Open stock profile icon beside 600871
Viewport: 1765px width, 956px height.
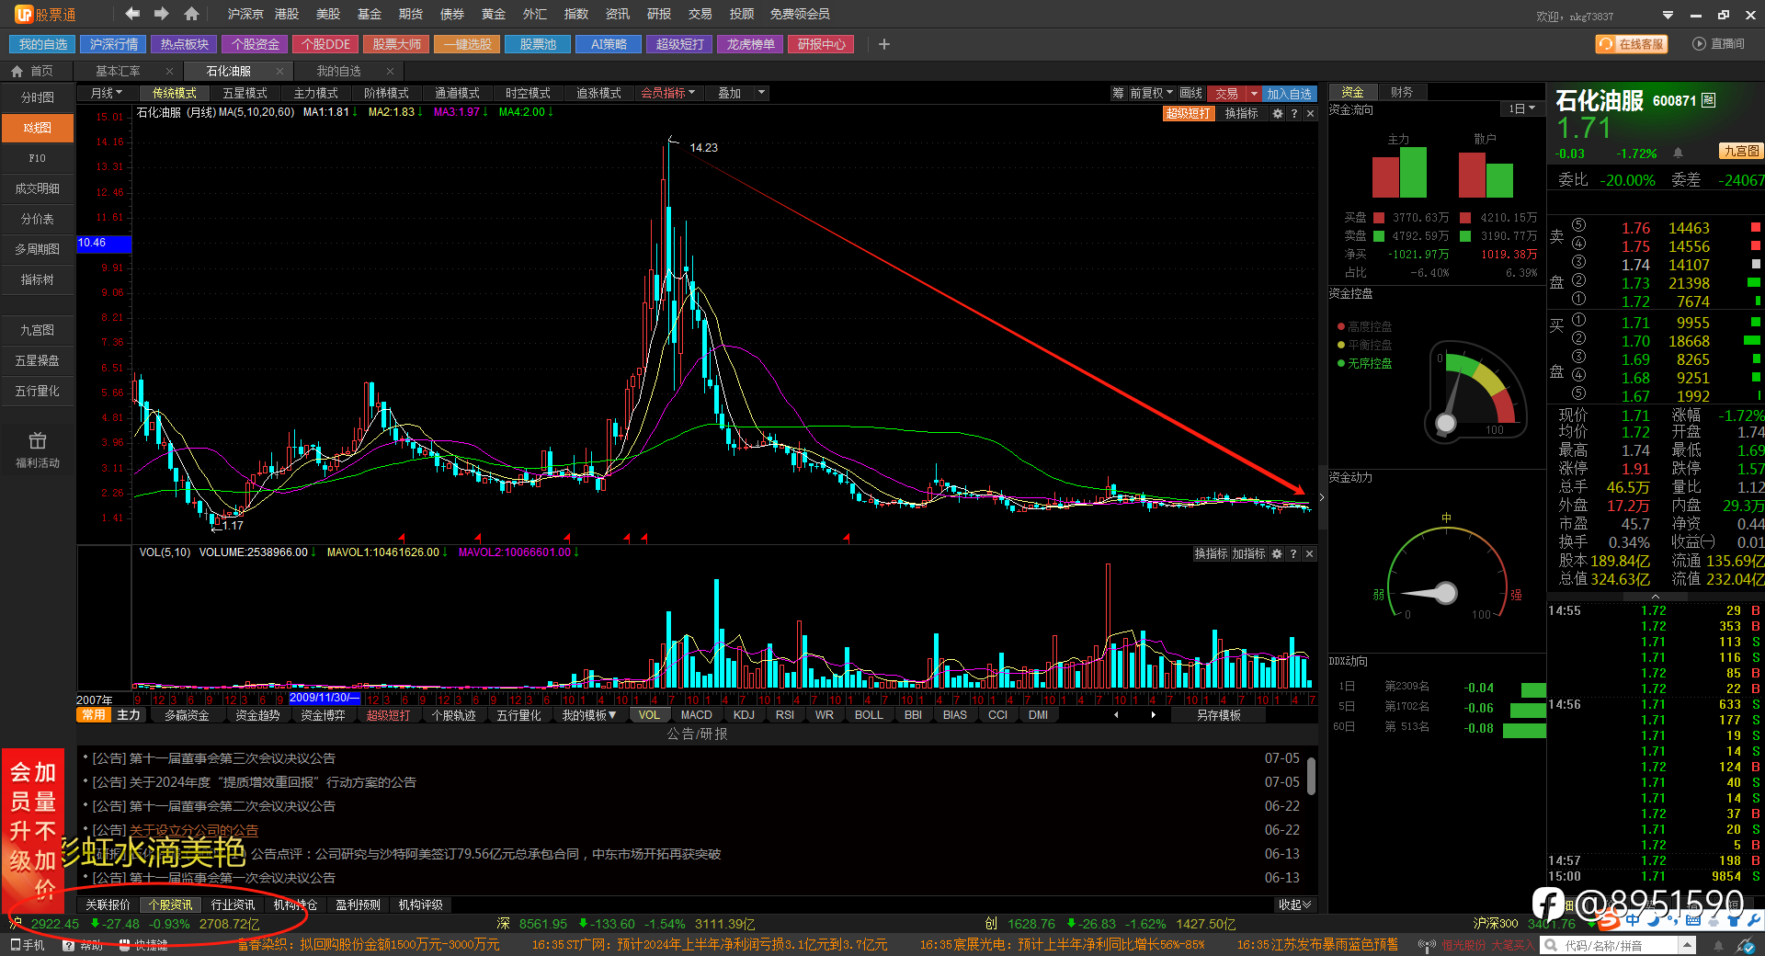point(1708,100)
